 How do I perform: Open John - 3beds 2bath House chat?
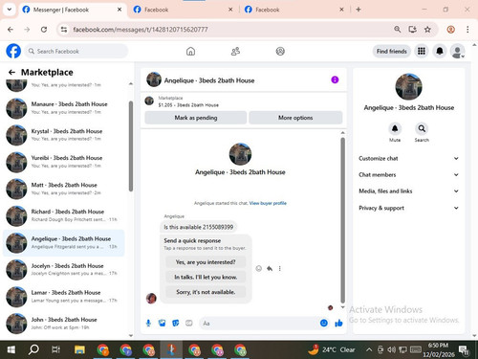coord(64,324)
